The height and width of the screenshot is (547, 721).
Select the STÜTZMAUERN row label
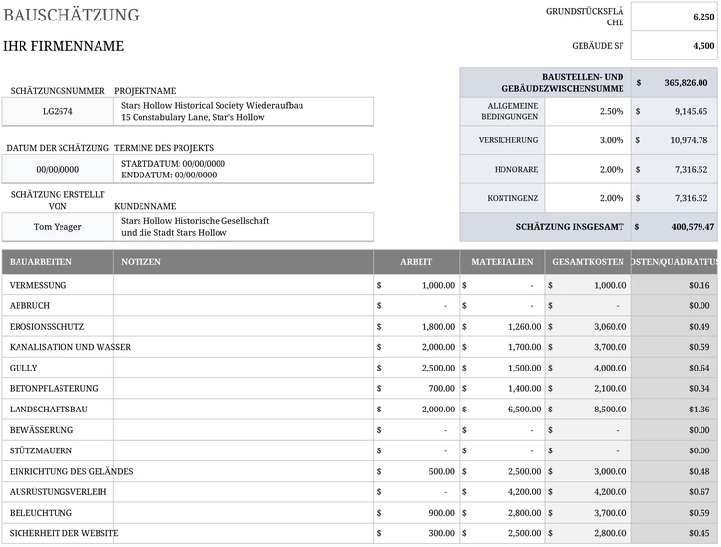pyautogui.click(x=41, y=450)
